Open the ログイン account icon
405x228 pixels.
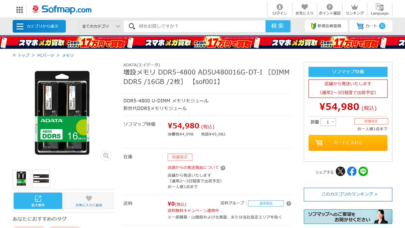point(279,9)
